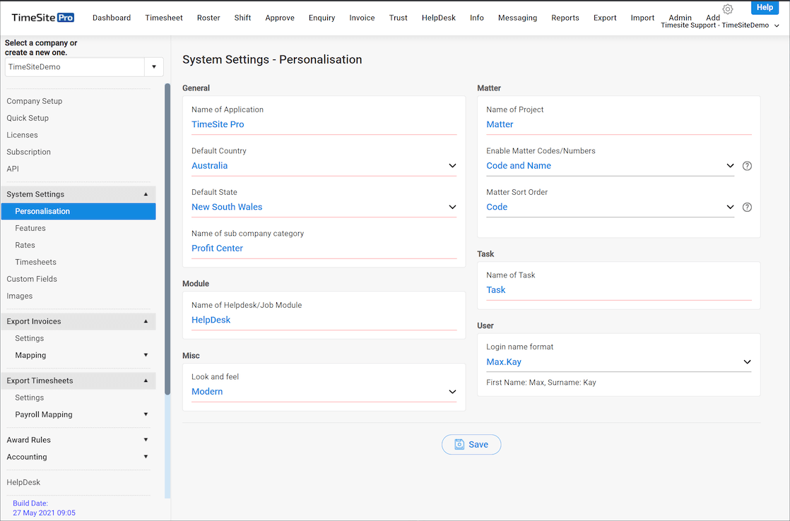Open the Import menu
Screen dimensions: 790x521
(642, 18)
